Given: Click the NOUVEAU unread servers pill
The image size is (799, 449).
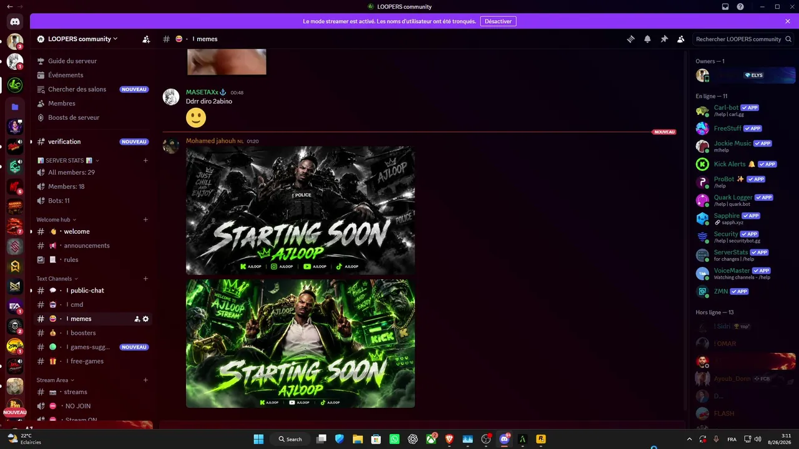Looking at the screenshot, I should click(15, 412).
